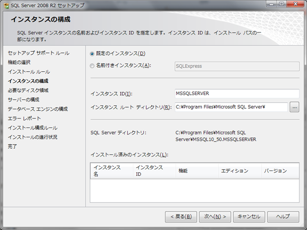This screenshot has width=307, height=230.
Task: Click the SQL Server setup title bar icon
Action: pos(7,6)
